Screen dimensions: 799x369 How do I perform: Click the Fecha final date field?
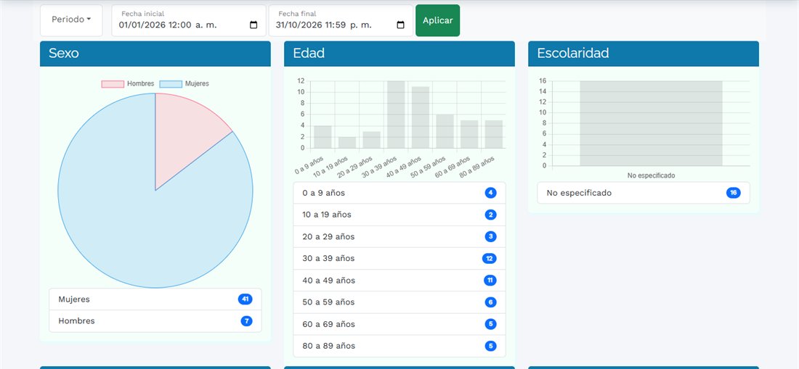[x=341, y=20]
